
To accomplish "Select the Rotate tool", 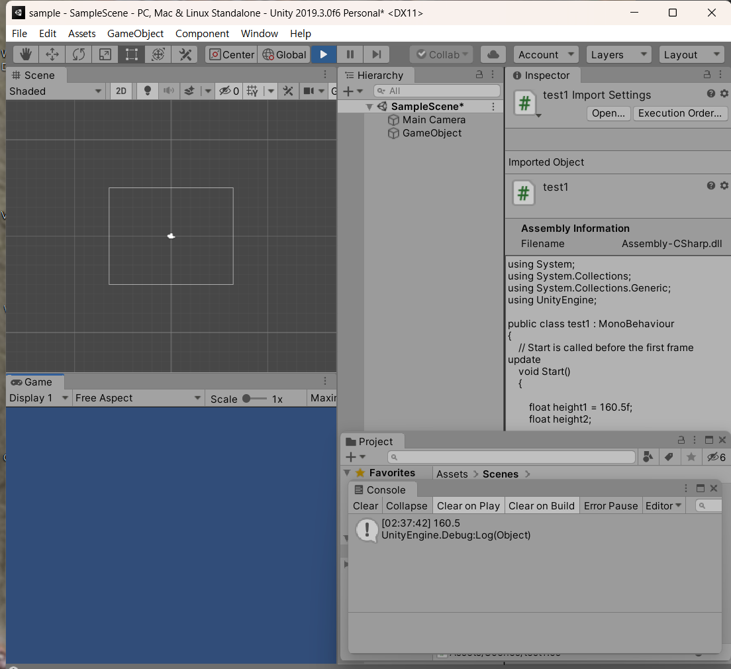I will click(79, 54).
